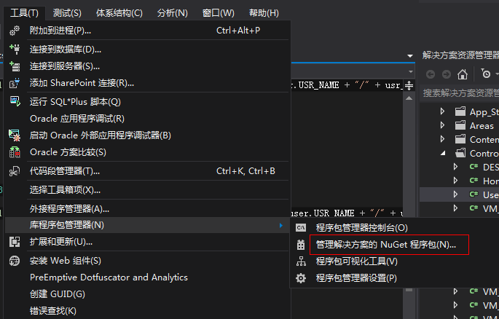Screen dimensions: 499x319
Task: Select 外接程序管理器(A)... entry
Action: click(146, 209)
